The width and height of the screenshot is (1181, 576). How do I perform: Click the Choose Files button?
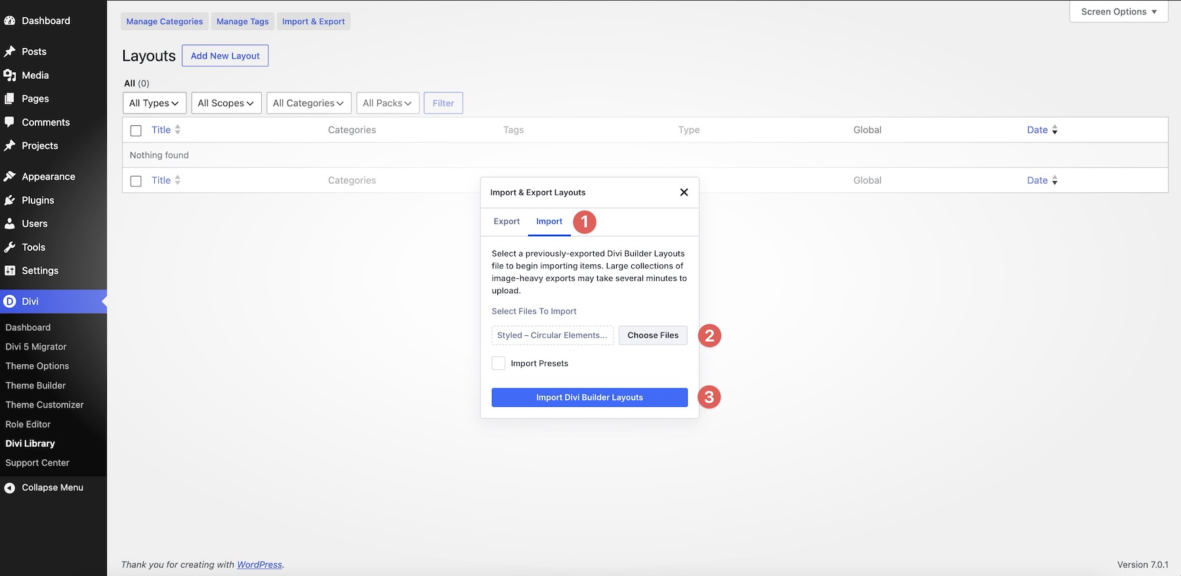pyautogui.click(x=653, y=335)
